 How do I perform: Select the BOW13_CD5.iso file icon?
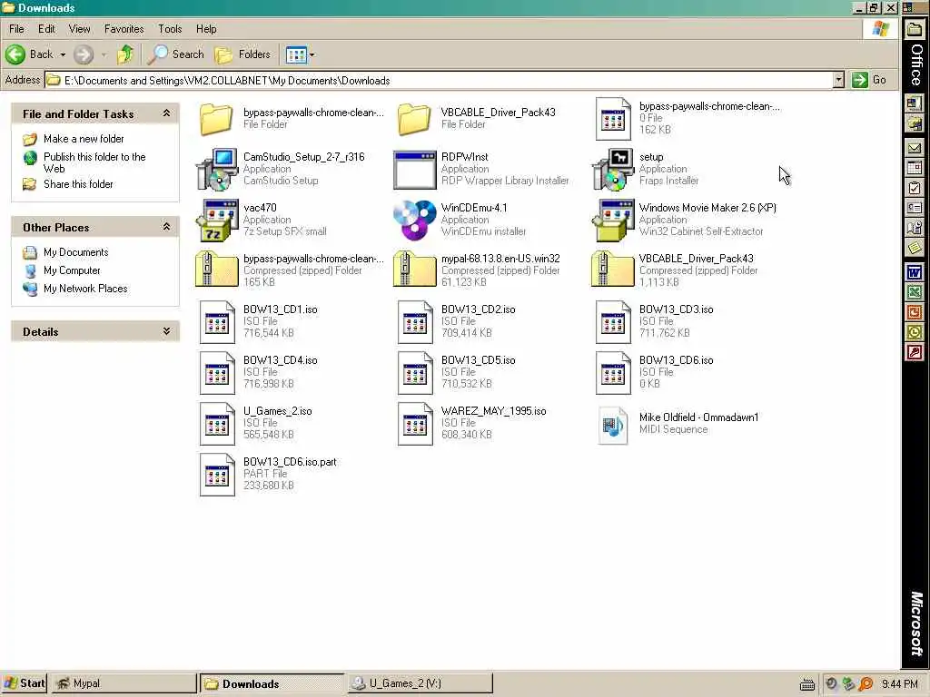pyautogui.click(x=415, y=373)
